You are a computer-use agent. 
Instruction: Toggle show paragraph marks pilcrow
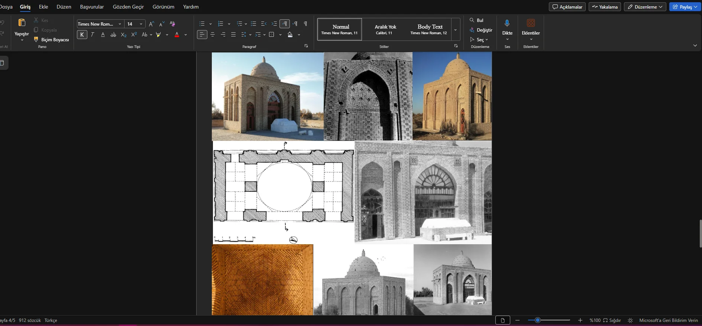[x=305, y=24]
